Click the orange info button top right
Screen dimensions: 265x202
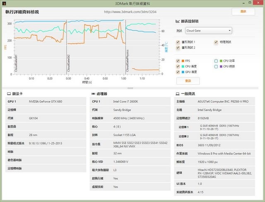(243, 12)
